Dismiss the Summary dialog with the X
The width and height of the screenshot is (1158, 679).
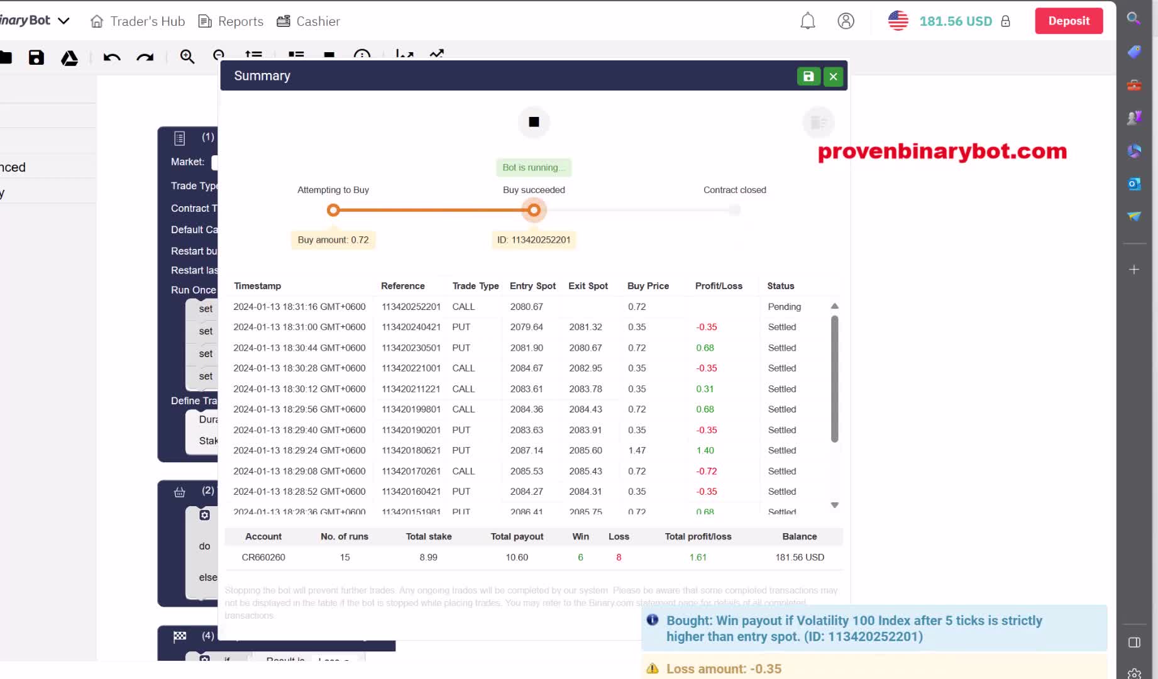[833, 76]
